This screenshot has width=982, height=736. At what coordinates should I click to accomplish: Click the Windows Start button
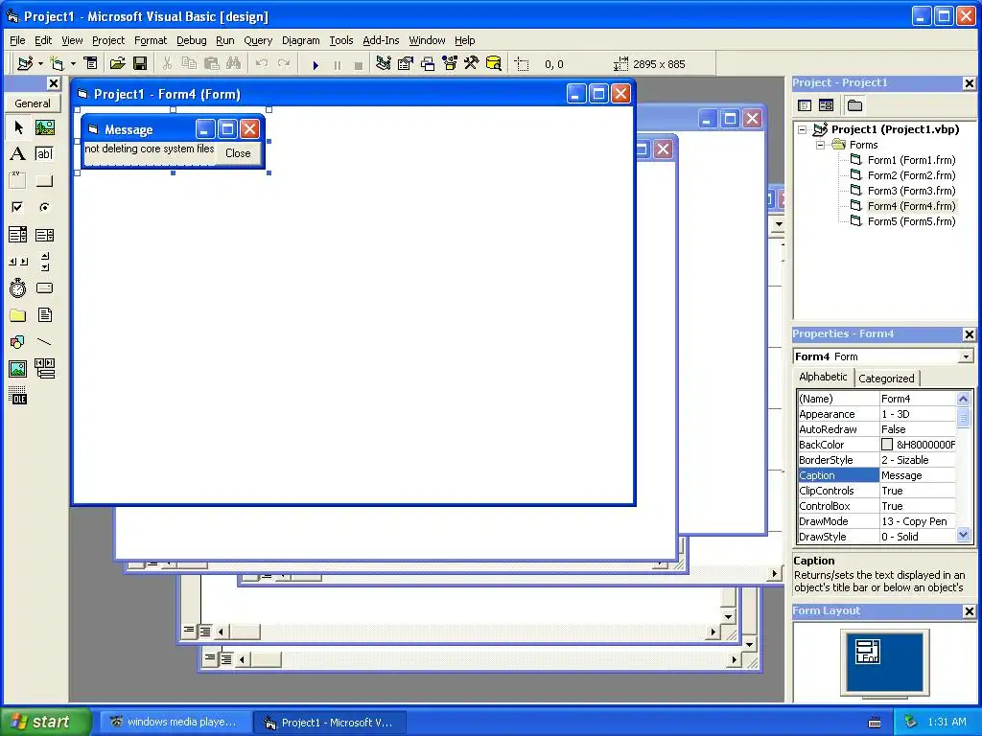pos(45,722)
